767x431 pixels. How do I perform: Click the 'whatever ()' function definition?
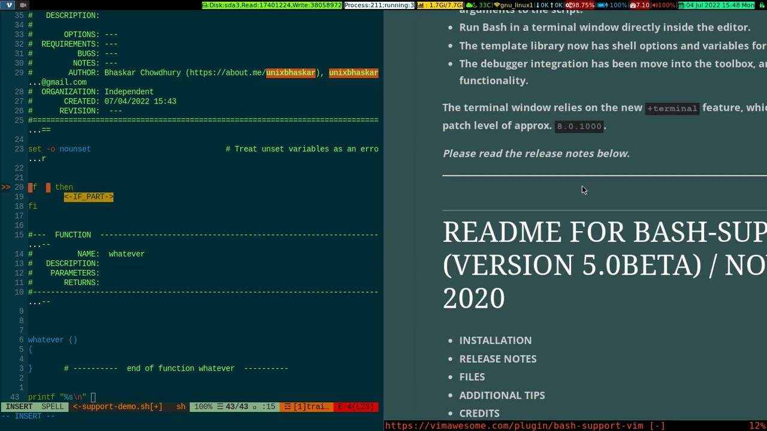(53, 339)
